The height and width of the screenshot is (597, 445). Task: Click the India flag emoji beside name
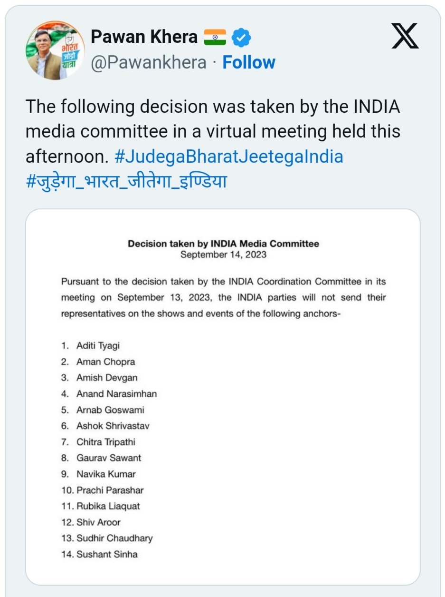pyautogui.click(x=215, y=37)
